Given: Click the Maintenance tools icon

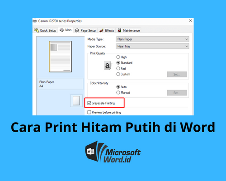Looking at the screenshot, I should [x=119, y=30].
